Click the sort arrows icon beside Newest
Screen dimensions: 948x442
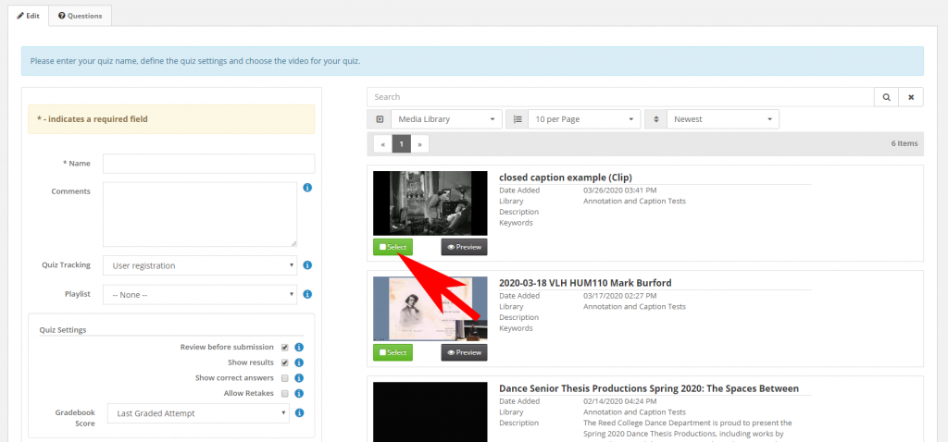656,119
